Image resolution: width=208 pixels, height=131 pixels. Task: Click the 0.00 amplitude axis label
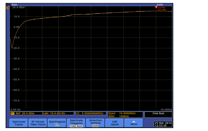click(x=16, y=27)
